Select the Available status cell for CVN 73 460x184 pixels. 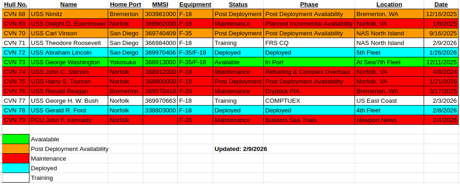pos(238,62)
